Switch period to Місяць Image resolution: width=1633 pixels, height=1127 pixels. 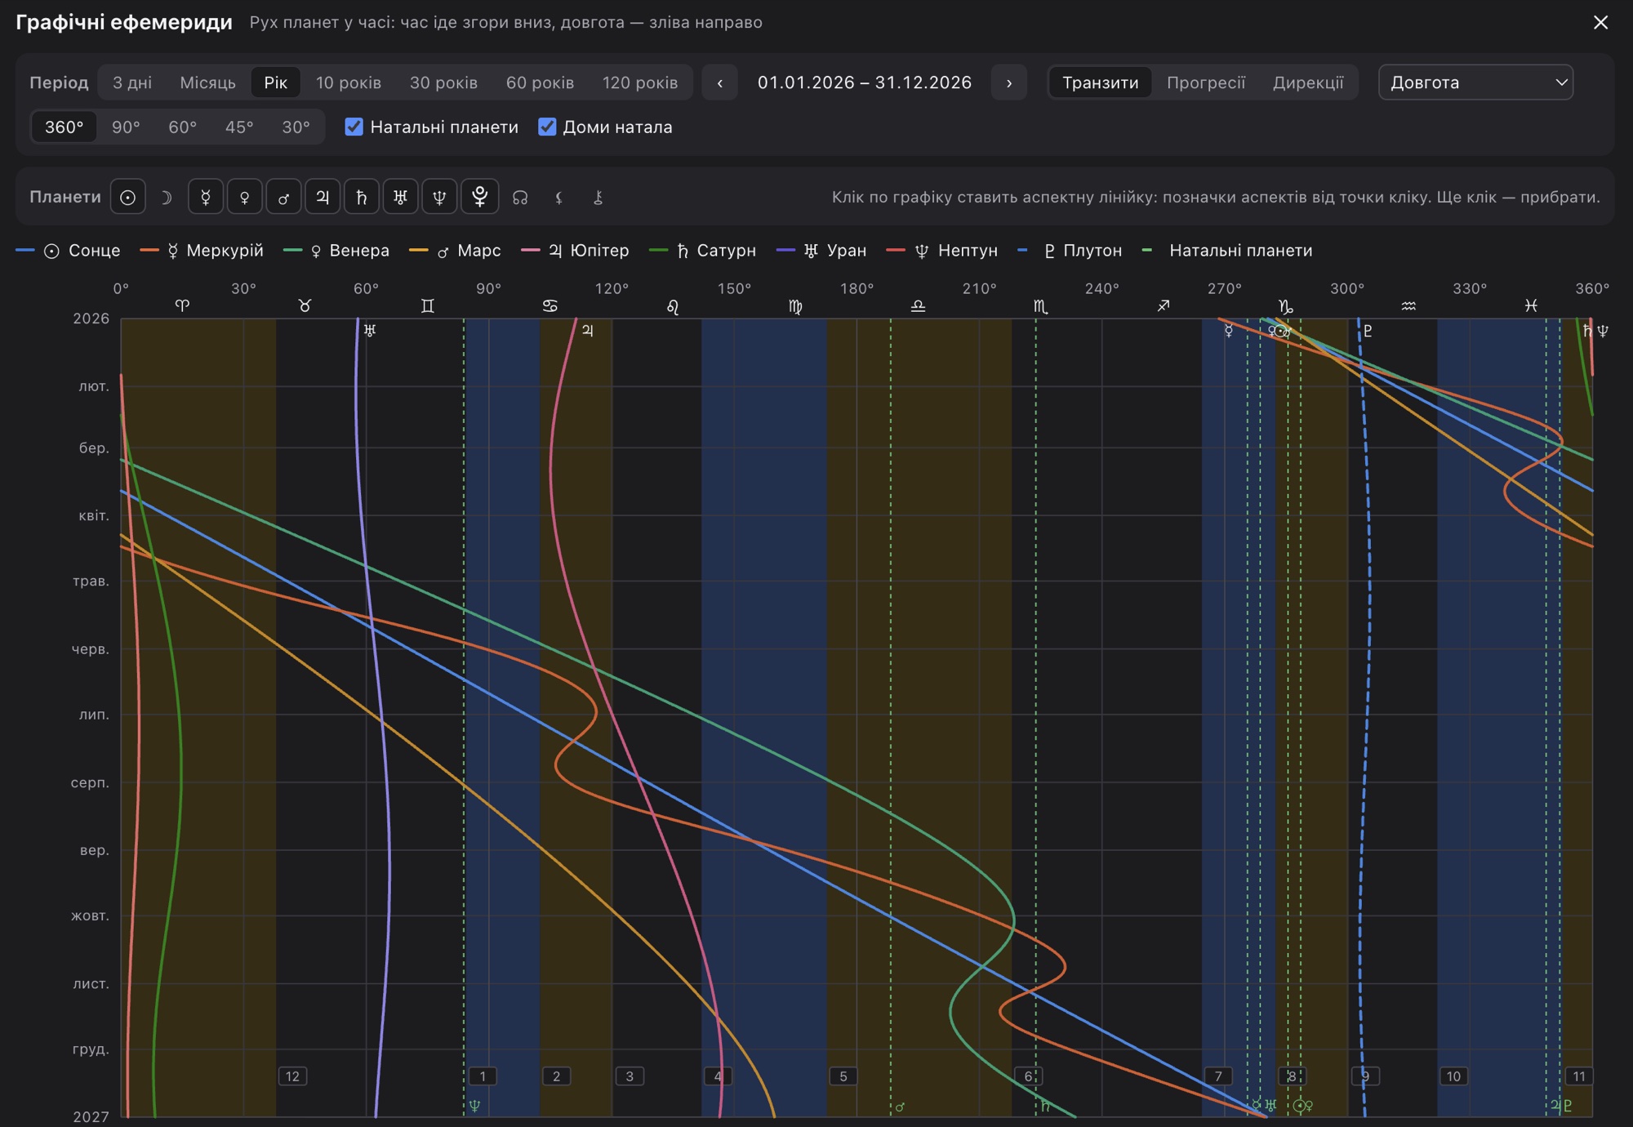pos(207,82)
